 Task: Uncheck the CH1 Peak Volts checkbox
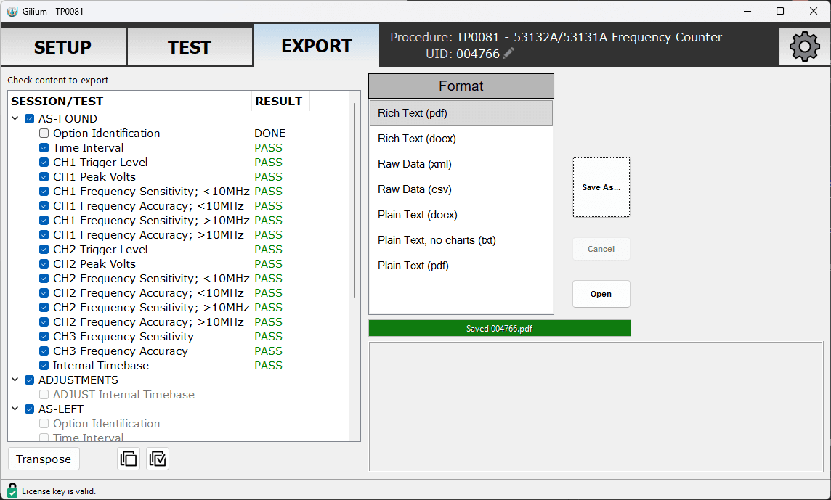[44, 177]
